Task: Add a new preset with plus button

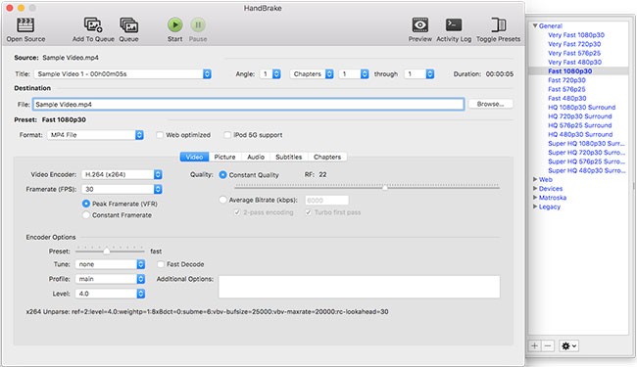Action: [x=535, y=345]
